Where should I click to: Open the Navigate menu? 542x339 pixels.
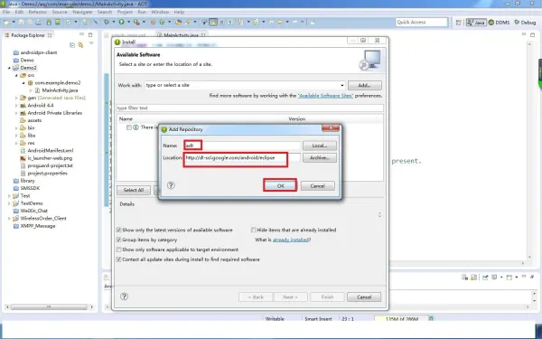coord(82,12)
